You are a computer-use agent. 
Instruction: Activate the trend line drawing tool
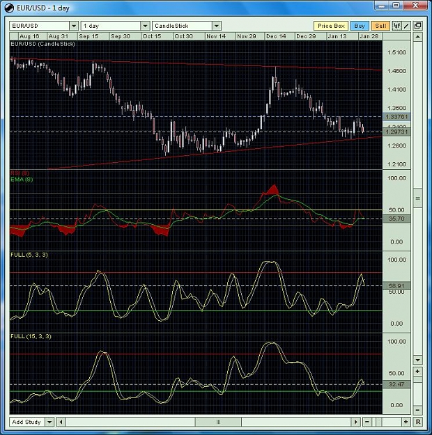coord(406,26)
